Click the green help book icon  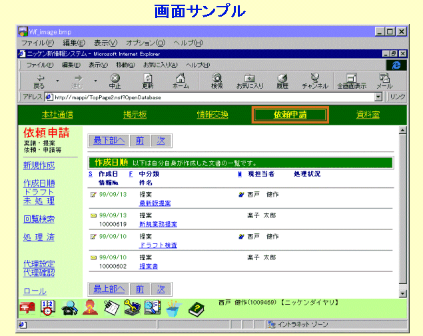195,308
